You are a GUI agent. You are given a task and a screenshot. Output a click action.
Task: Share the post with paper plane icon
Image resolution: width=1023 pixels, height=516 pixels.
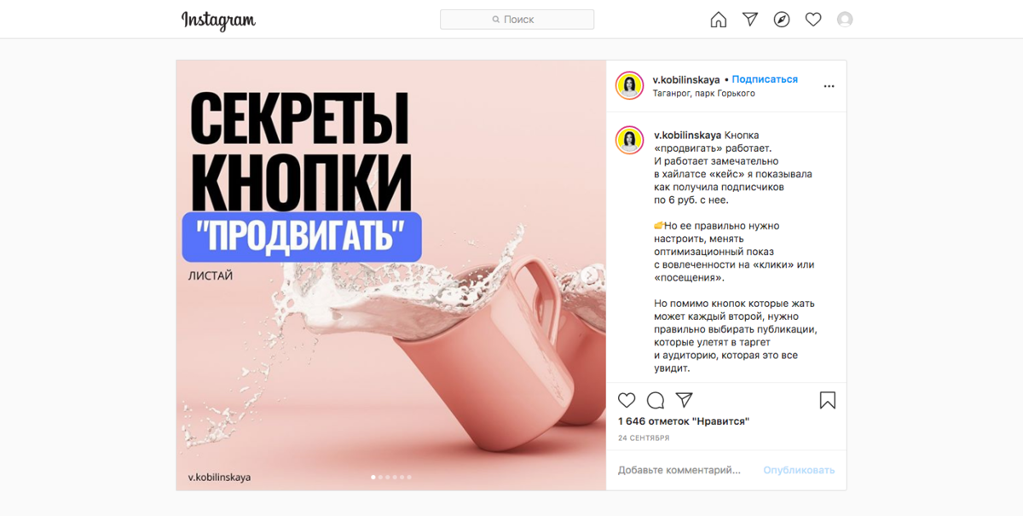point(684,400)
